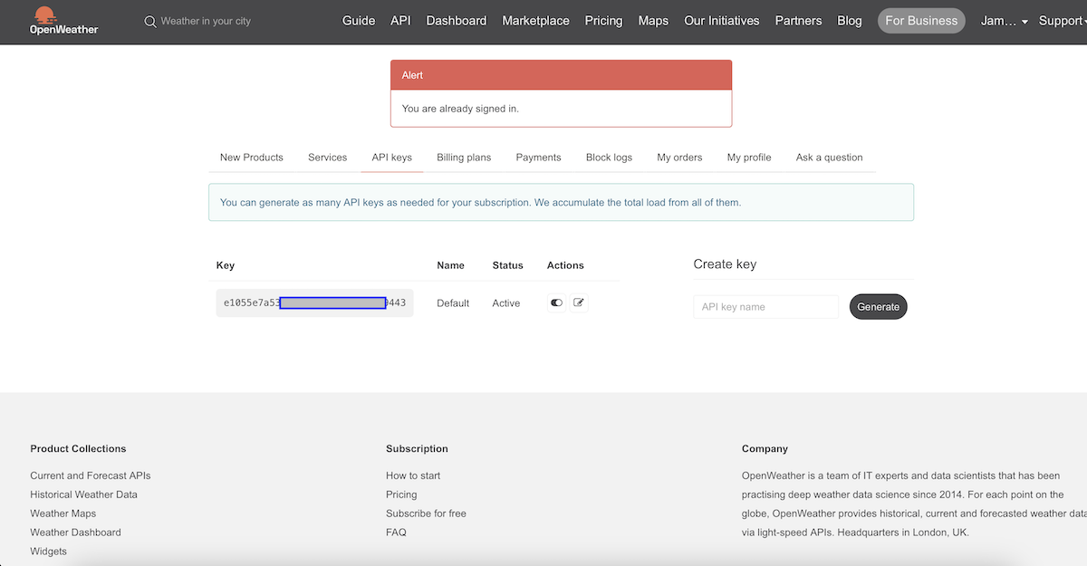Open Weather Dashboard footer link
Viewport: 1087px width, 566px height.
75,532
